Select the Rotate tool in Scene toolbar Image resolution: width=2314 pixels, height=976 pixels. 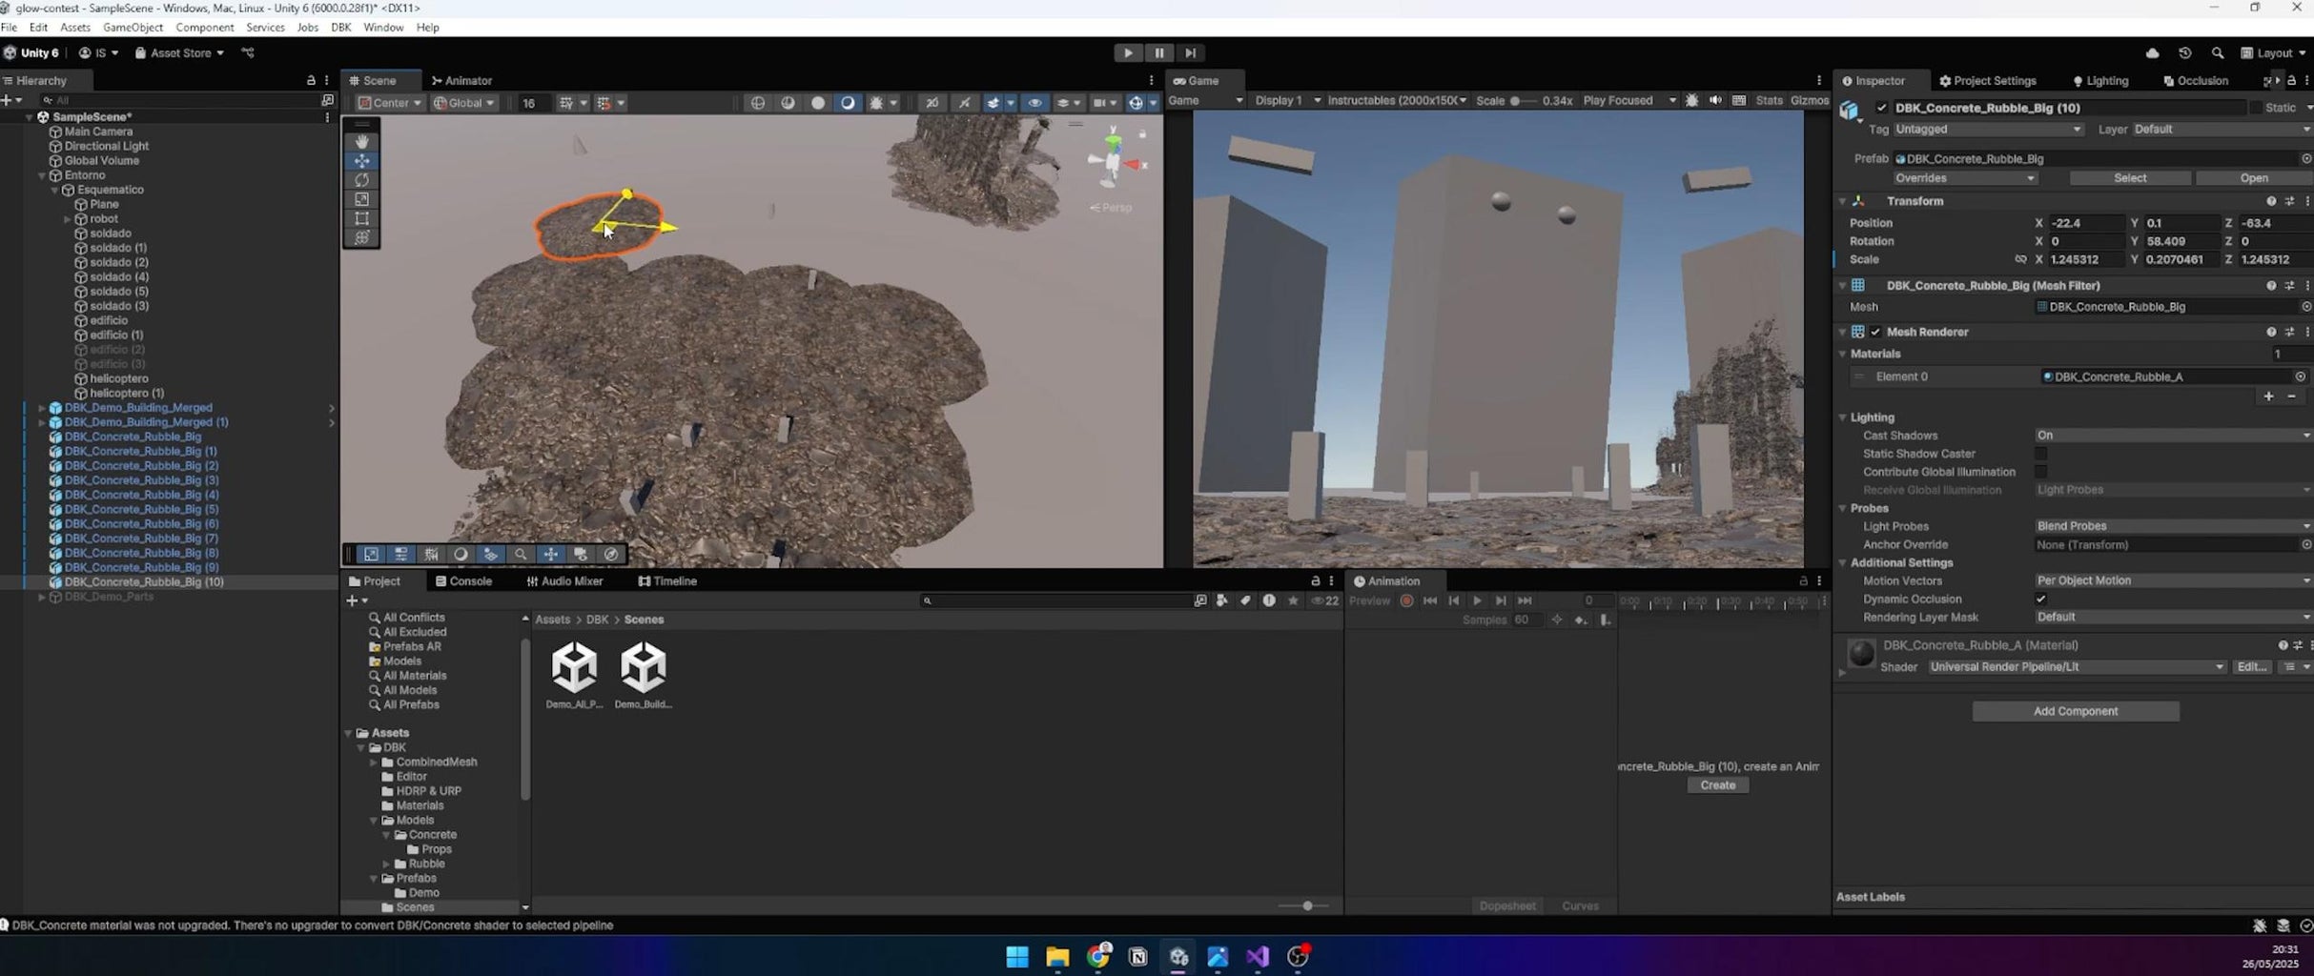[361, 179]
